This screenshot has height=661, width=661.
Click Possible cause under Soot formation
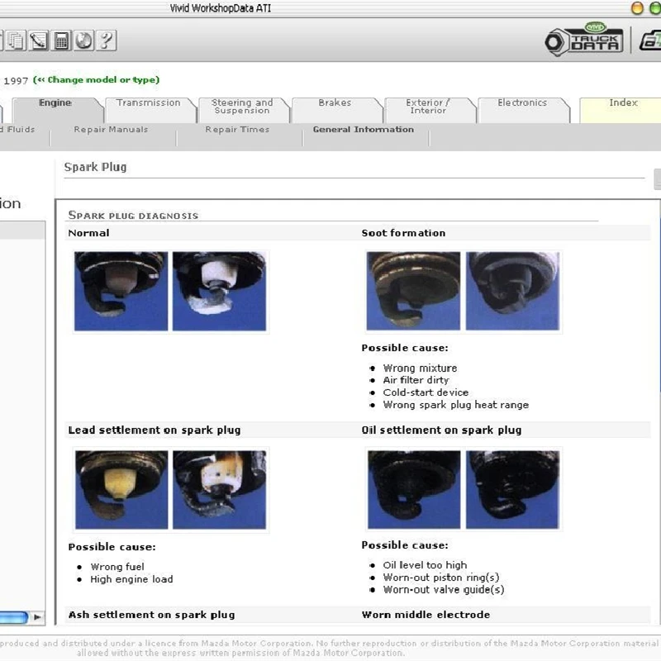(405, 348)
